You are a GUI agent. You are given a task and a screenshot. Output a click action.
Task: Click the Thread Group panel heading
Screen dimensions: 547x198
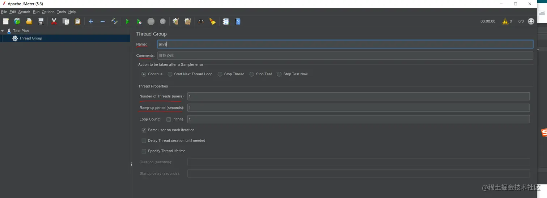click(151, 34)
